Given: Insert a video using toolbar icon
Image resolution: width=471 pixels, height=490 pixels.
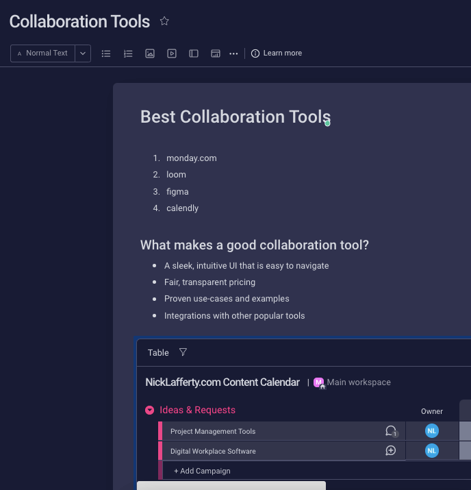Looking at the screenshot, I should [172, 53].
